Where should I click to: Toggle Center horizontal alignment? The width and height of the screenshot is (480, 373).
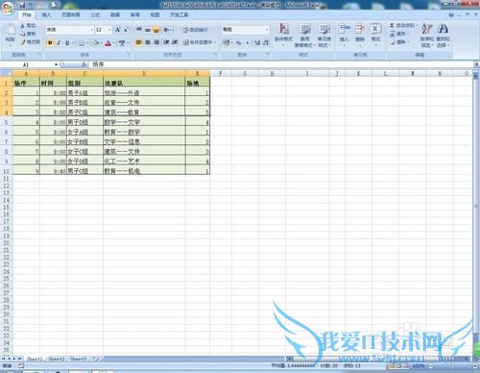pyautogui.click(x=148, y=42)
